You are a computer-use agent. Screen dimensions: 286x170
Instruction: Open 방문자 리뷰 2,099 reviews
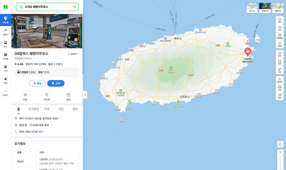[36, 64]
